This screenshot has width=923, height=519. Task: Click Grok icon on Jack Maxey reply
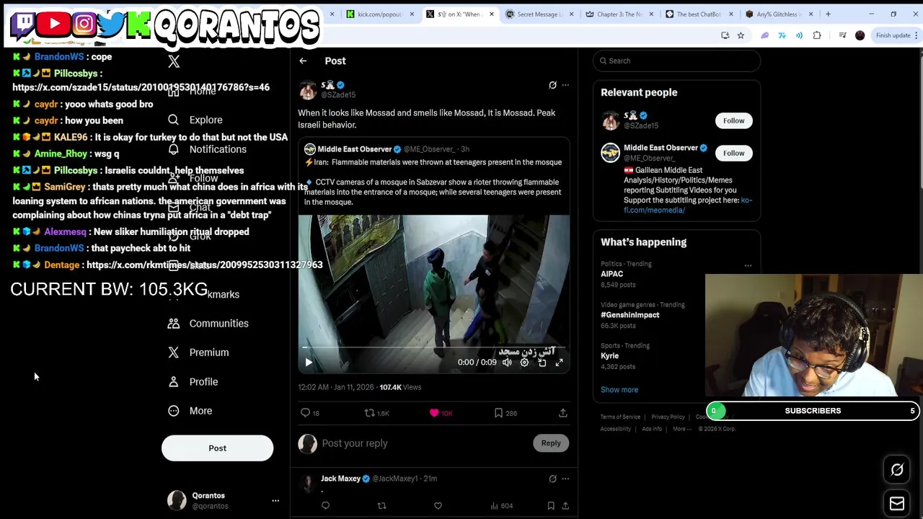point(552,479)
